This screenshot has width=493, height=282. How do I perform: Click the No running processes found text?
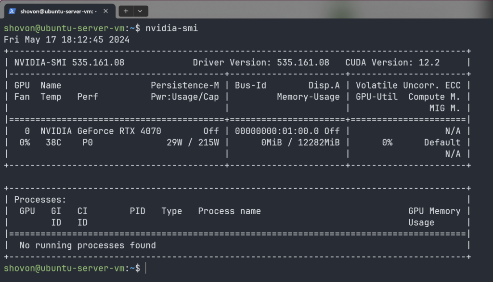88,245
